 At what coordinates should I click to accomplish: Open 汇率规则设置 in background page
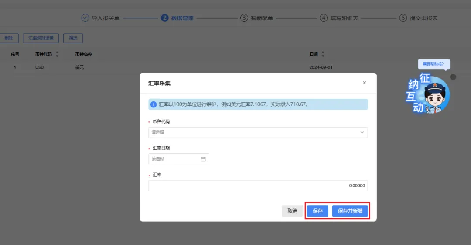[41, 38]
